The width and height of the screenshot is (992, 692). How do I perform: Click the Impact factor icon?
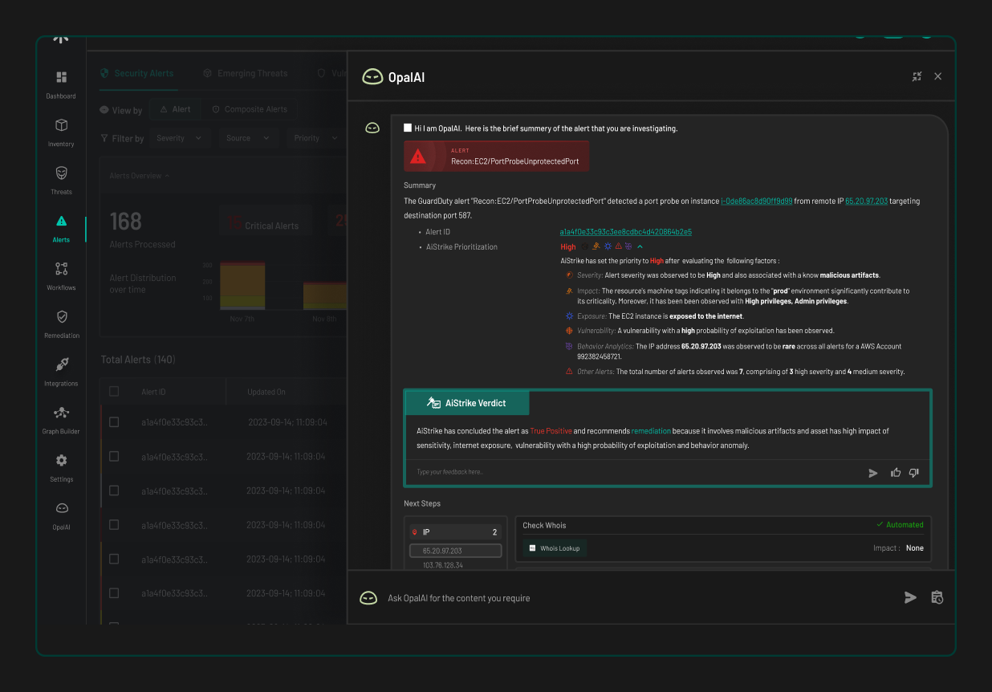[x=570, y=291]
